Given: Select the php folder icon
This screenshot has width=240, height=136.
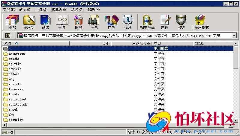Looking at the screenshot, I should click(x=6, y=115).
